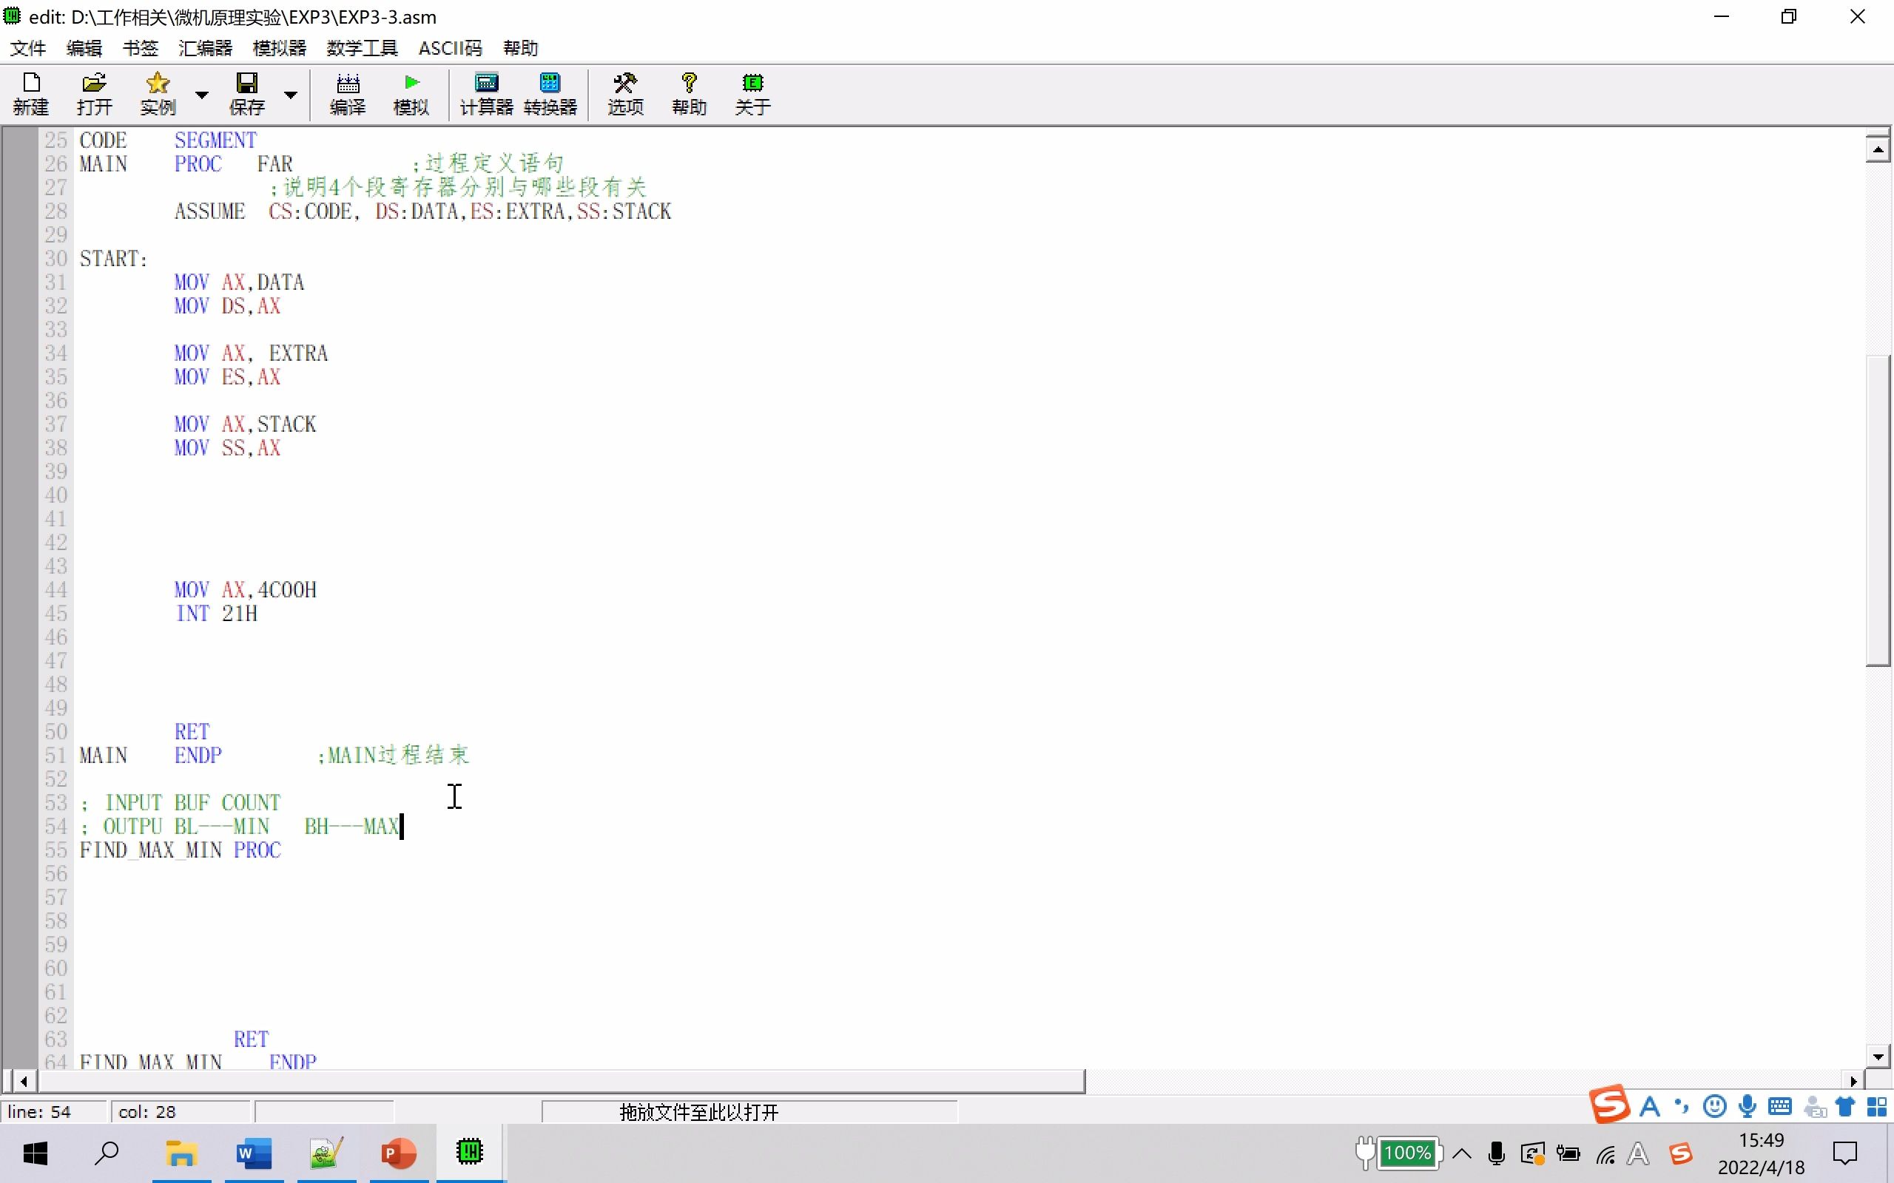Open the 编辑 menu

click(84, 49)
